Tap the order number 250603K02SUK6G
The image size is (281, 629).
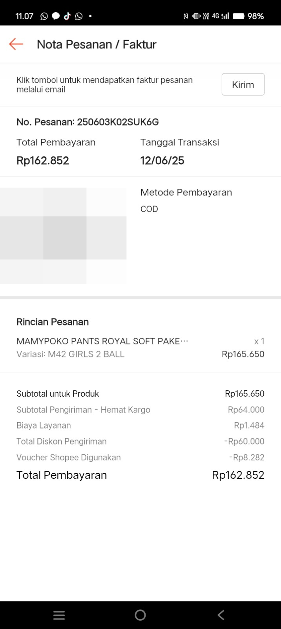[118, 122]
